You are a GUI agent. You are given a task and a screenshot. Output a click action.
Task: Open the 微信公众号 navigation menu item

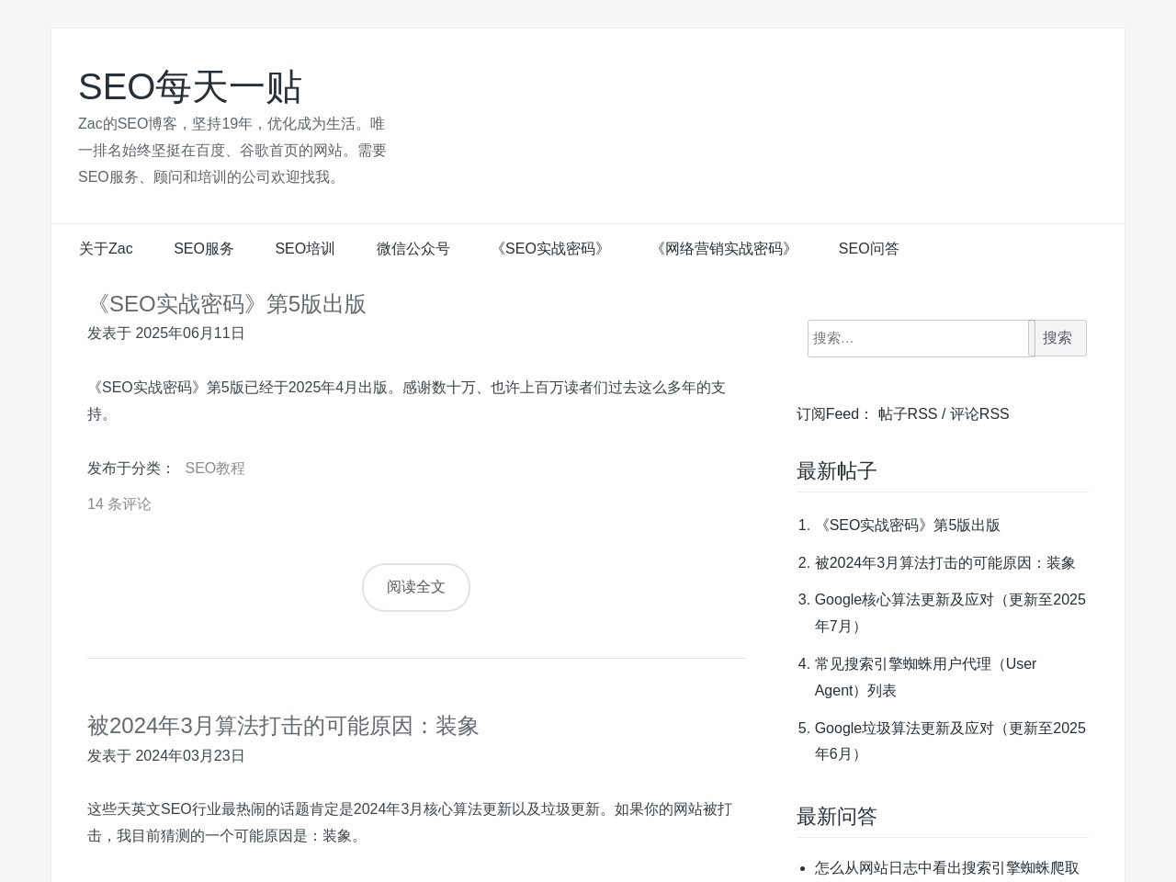(x=413, y=249)
